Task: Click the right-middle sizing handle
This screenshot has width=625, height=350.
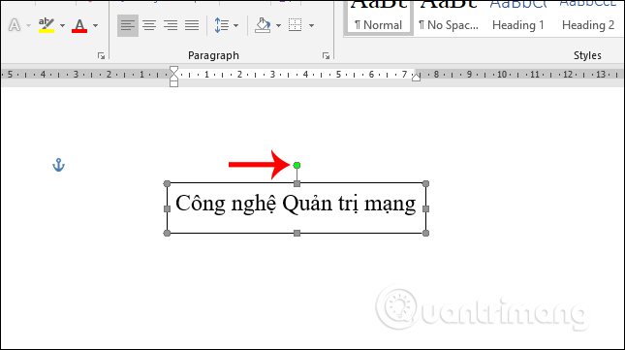Action: (x=425, y=208)
